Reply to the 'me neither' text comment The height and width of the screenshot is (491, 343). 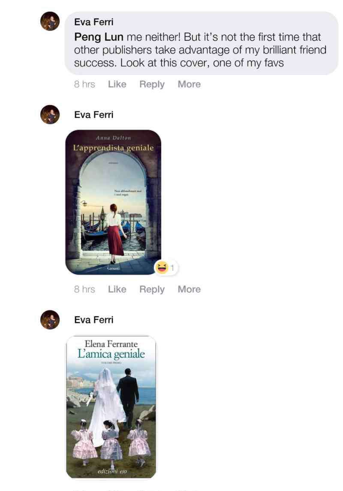coord(152,84)
